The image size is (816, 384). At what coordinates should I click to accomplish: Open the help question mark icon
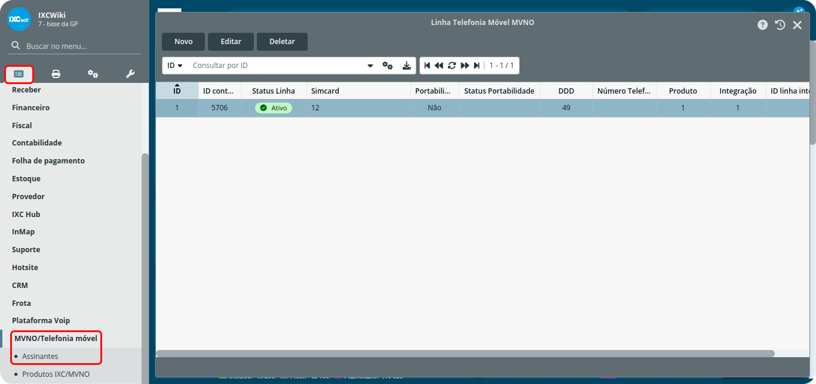click(763, 25)
